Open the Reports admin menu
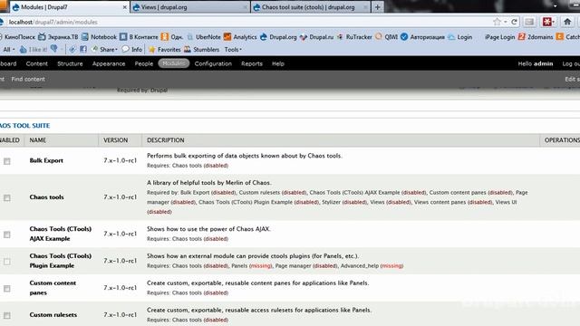The image size is (580, 326). click(252, 63)
